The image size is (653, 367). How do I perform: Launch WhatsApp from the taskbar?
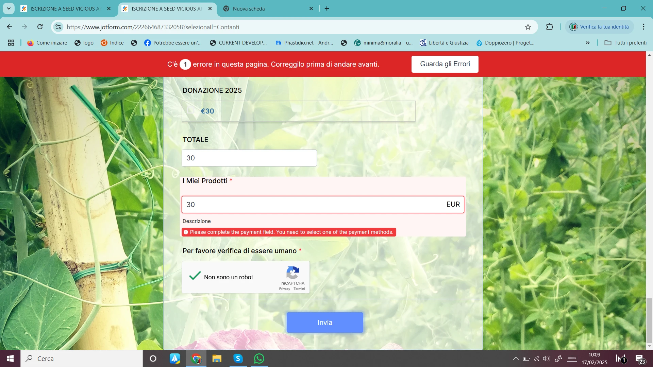click(x=259, y=359)
